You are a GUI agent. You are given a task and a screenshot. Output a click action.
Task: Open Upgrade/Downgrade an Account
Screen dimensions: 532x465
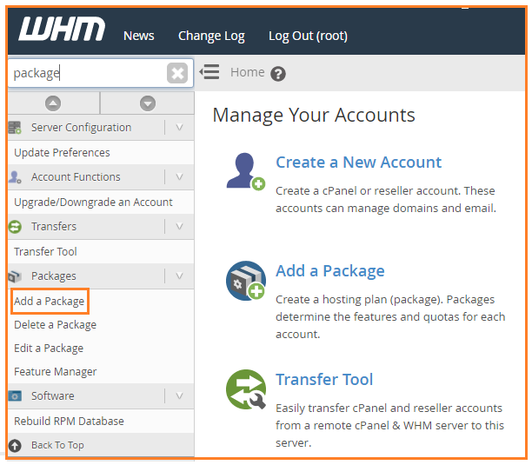[93, 203]
